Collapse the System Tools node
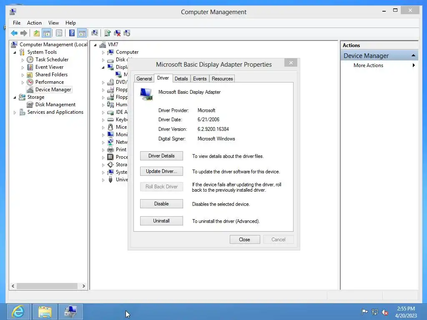 [x=15, y=52]
